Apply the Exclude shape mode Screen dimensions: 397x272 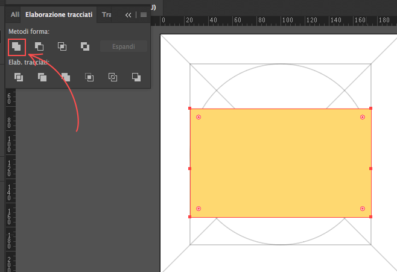point(85,46)
